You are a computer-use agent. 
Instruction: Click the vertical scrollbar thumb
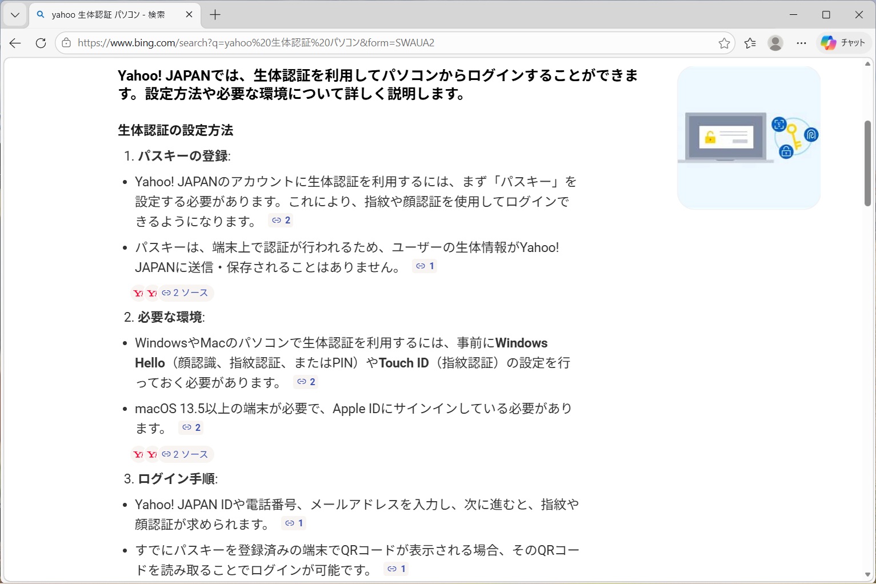pyautogui.click(x=867, y=163)
